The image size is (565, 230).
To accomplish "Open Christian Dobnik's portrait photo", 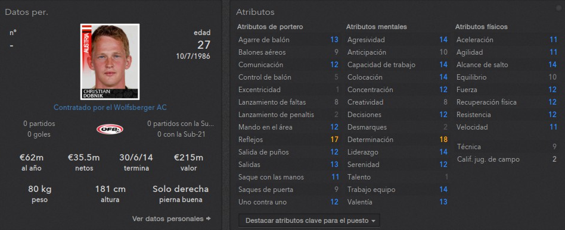I will point(110,61).
